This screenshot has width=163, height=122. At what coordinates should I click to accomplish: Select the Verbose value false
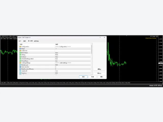click(73, 57)
